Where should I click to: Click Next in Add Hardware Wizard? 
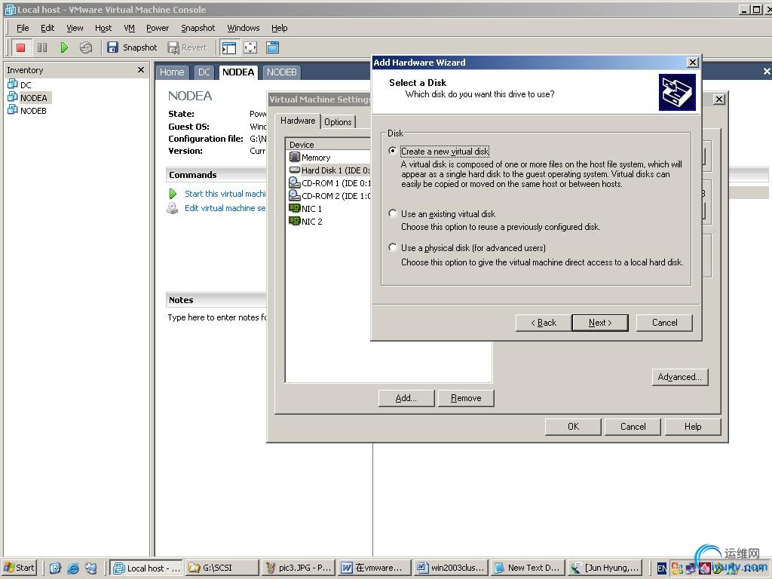click(x=600, y=323)
